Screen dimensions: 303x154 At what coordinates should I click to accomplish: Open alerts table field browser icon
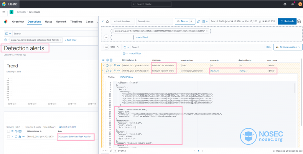point(12,131)
